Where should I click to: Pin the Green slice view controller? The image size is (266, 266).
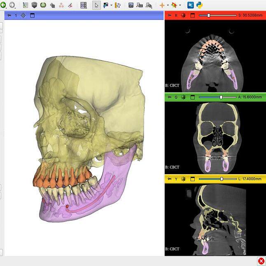(x=170, y=97)
